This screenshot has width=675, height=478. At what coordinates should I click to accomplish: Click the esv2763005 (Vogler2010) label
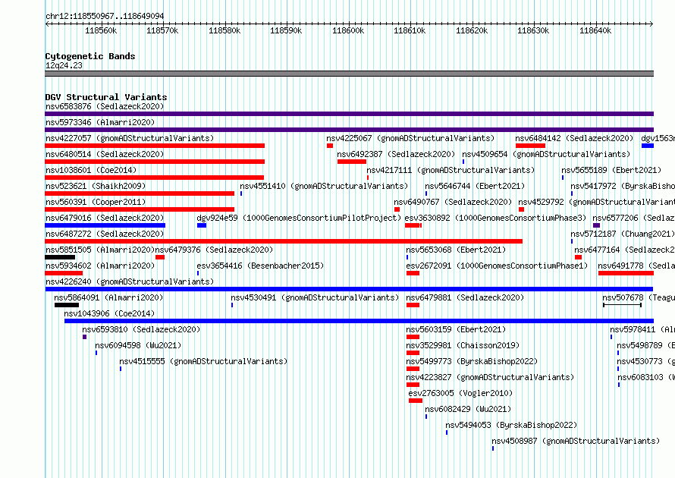(460, 393)
